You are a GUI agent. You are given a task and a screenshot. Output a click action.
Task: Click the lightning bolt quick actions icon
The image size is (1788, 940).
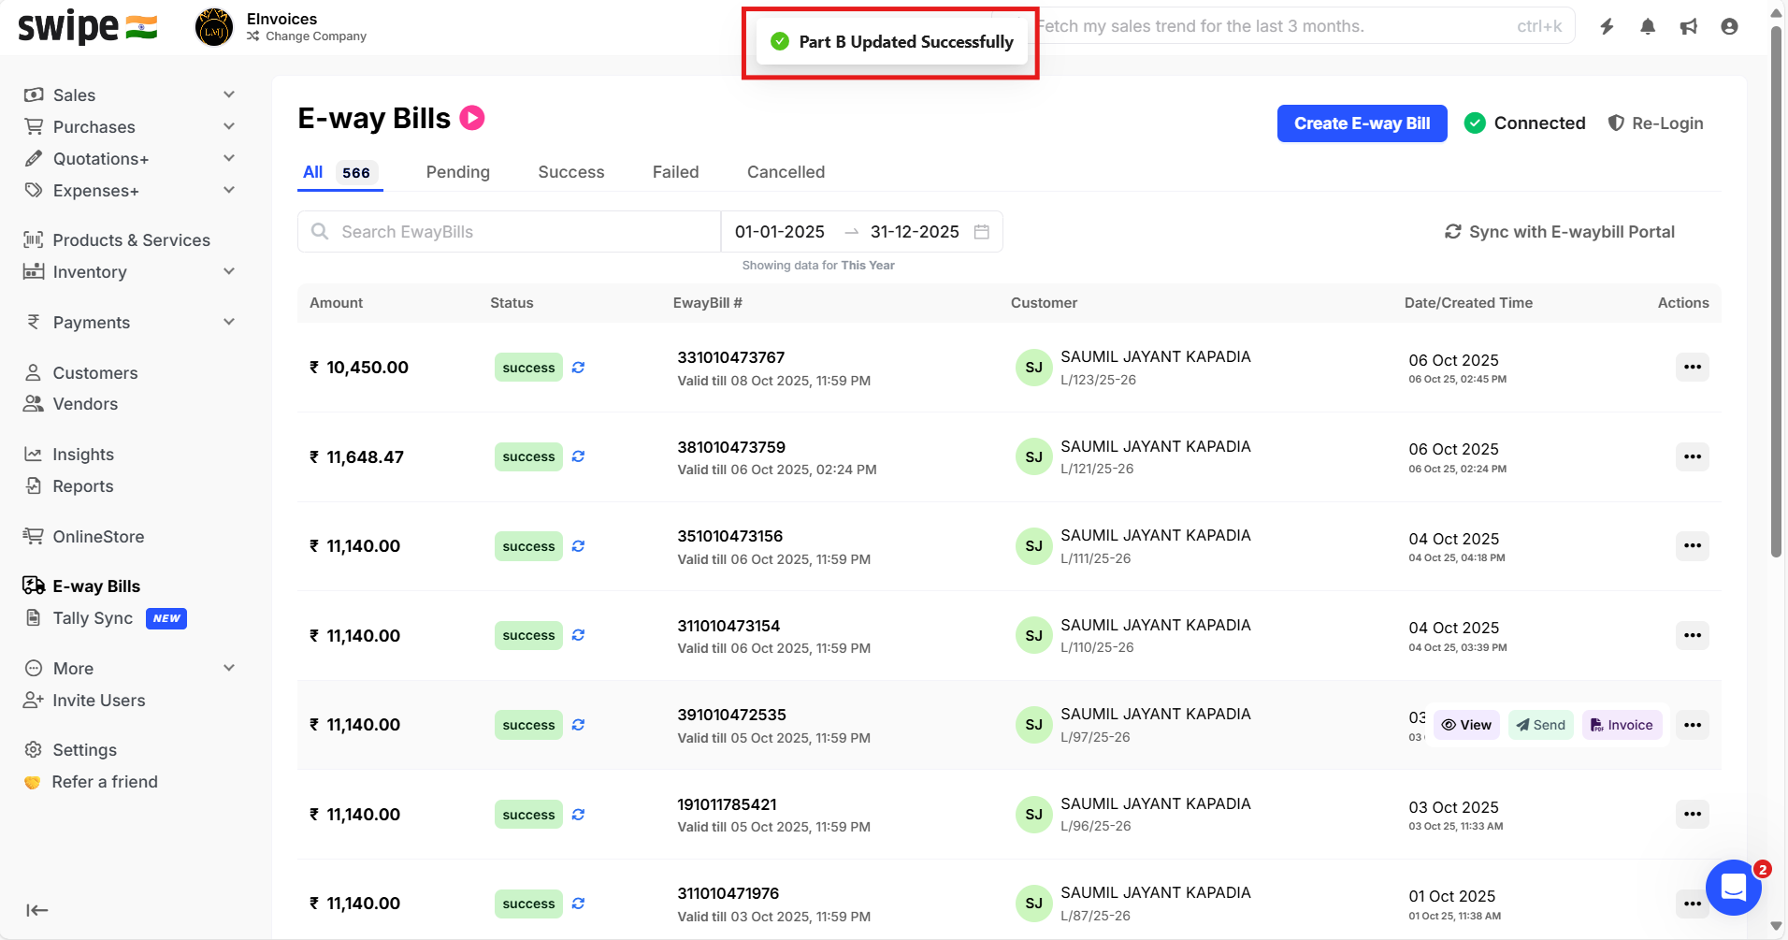[1607, 27]
